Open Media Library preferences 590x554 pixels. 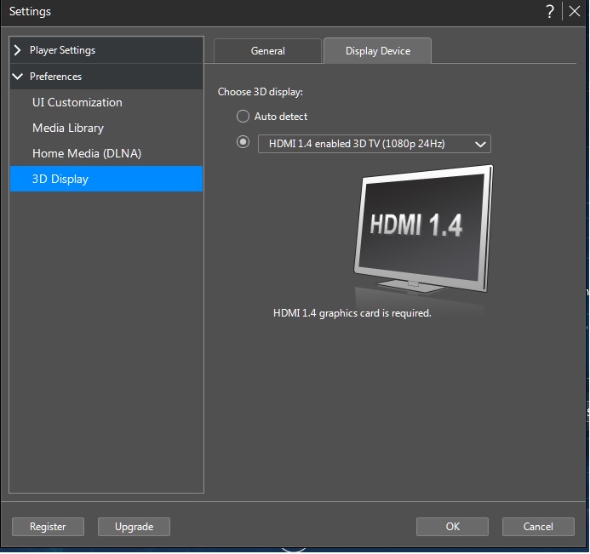tap(106, 128)
